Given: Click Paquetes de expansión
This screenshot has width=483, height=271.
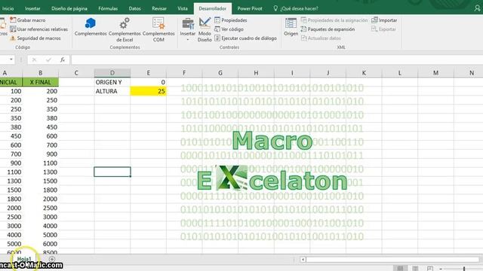Looking at the screenshot, I should coord(328,29).
